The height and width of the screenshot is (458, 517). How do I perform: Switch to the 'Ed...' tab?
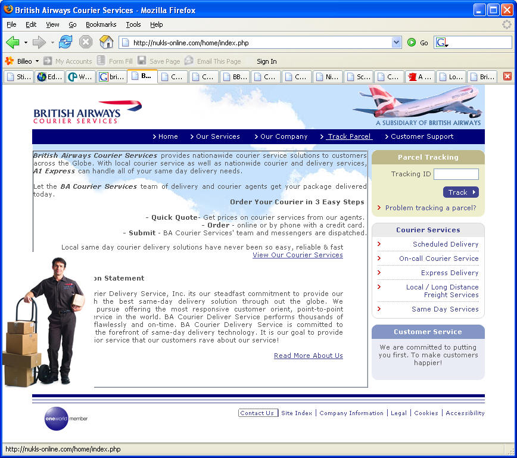tap(49, 77)
